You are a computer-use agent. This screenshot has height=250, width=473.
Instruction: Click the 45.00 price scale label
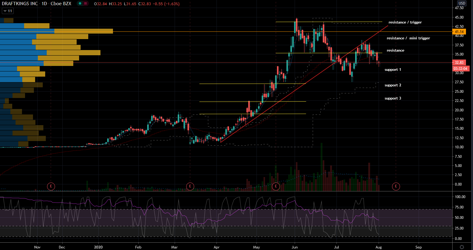(x=459, y=17)
